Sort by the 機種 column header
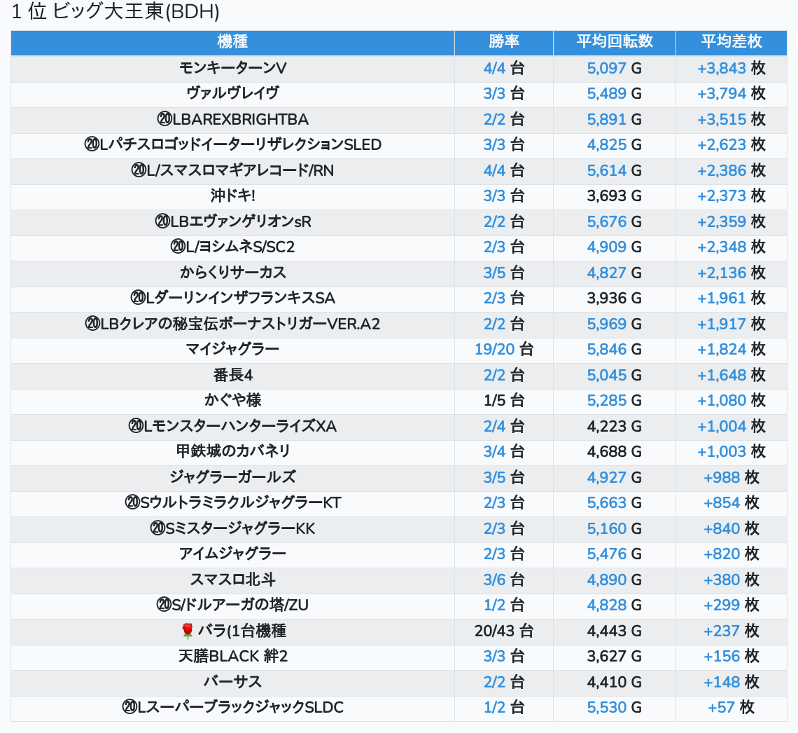This screenshot has width=798, height=733. tap(232, 42)
